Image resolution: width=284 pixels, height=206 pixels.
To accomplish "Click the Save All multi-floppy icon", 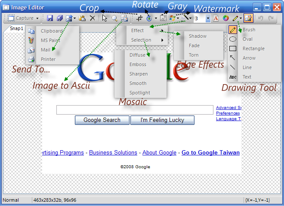I will click(x=60, y=18).
